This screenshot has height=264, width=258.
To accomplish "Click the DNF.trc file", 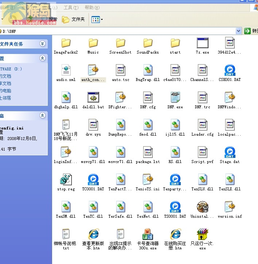I will (203, 97).
